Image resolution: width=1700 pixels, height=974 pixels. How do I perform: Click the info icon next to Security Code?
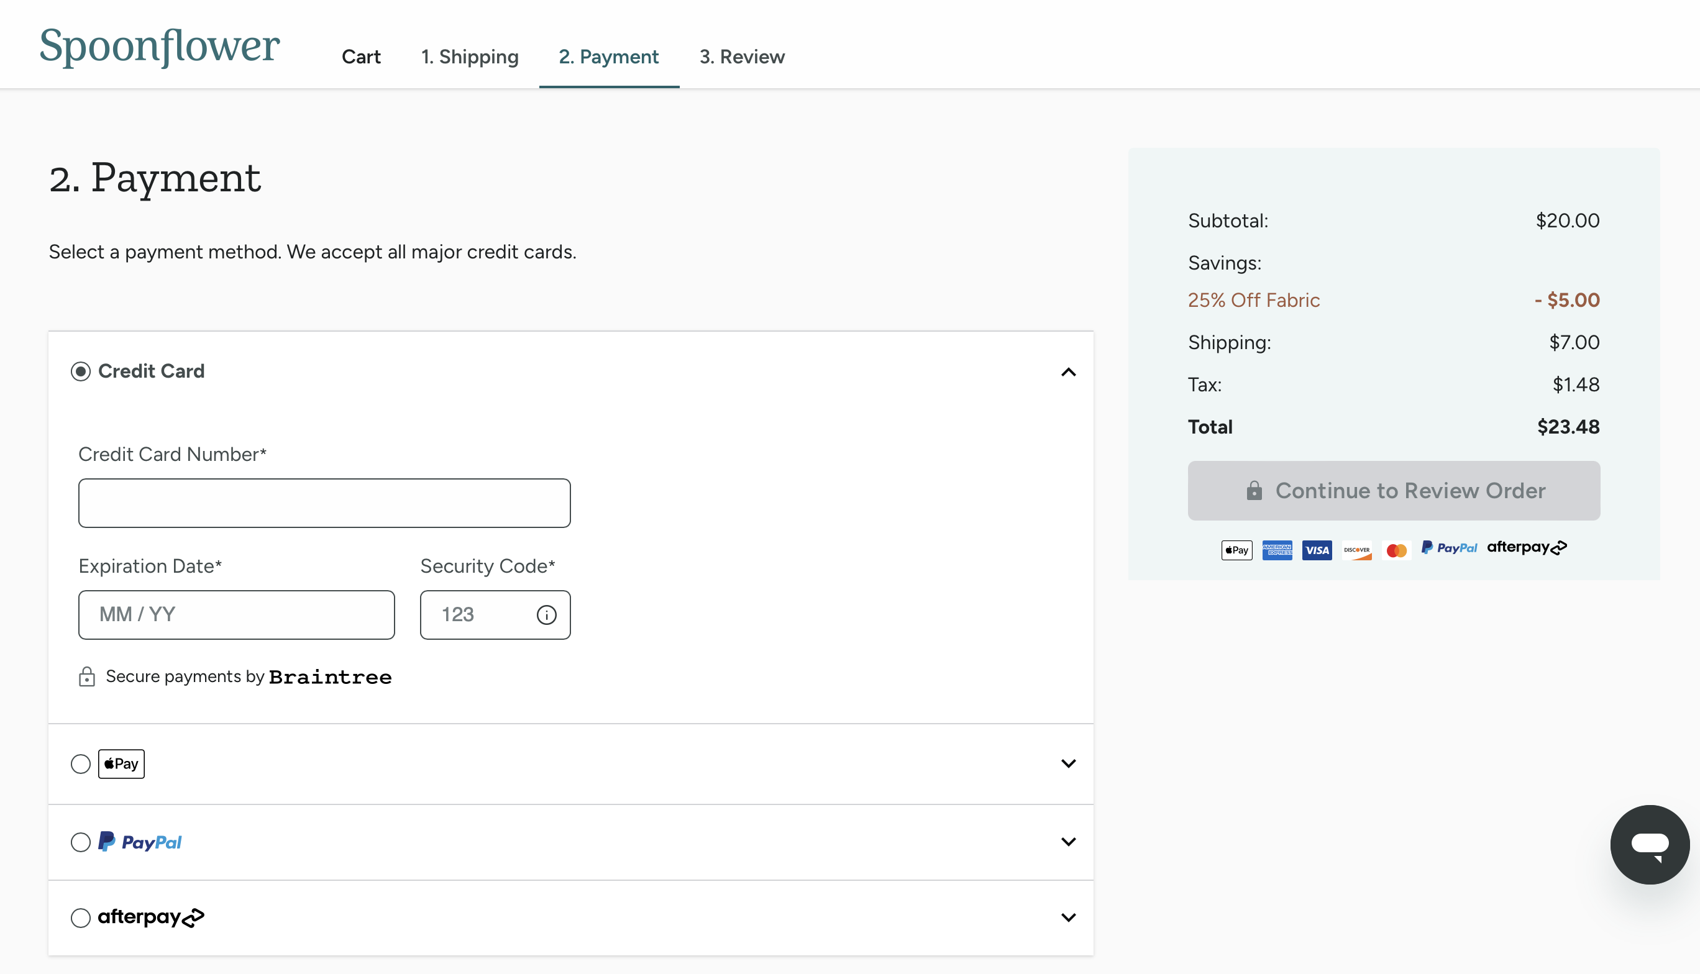[x=547, y=615]
